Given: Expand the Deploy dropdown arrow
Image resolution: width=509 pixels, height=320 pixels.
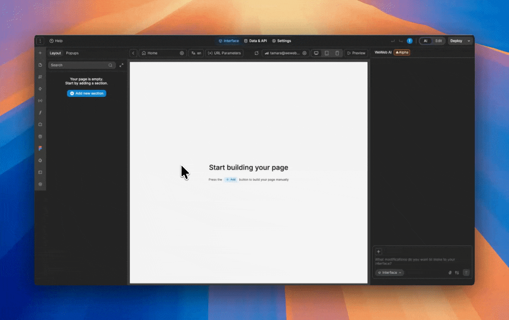Looking at the screenshot, I should pyautogui.click(x=469, y=41).
